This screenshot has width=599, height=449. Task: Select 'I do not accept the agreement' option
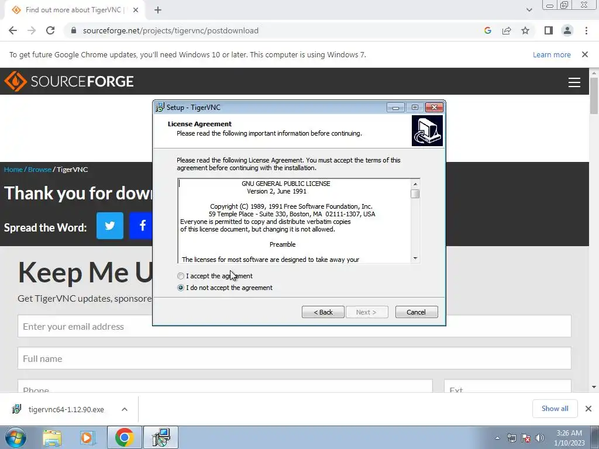click(181, 288)
